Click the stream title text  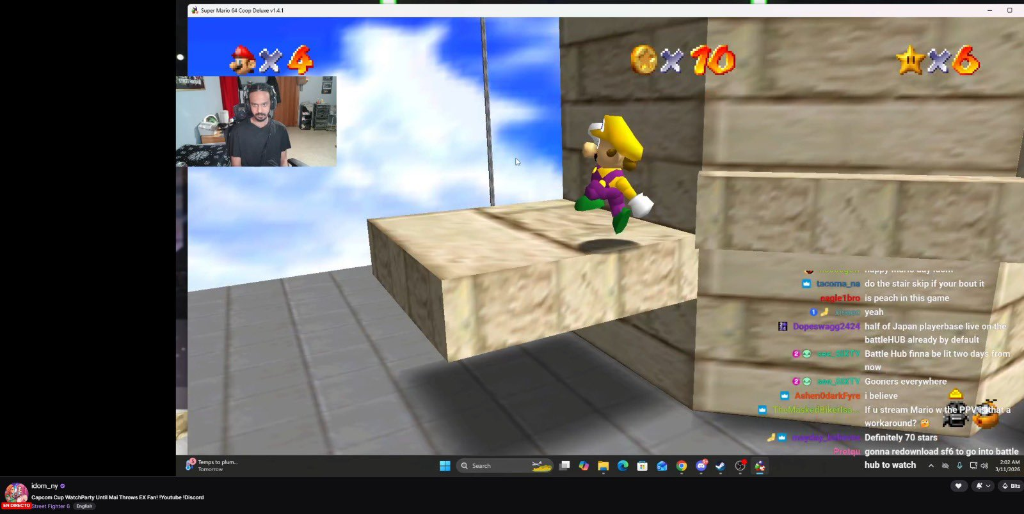(118, 497)
